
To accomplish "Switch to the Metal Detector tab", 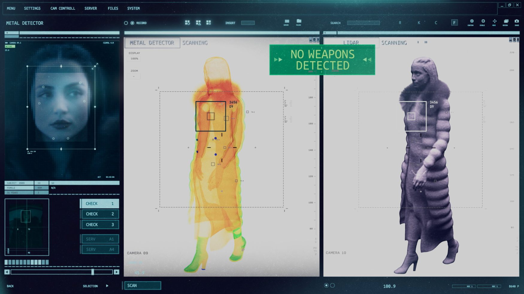I will (x=152, y=43).
